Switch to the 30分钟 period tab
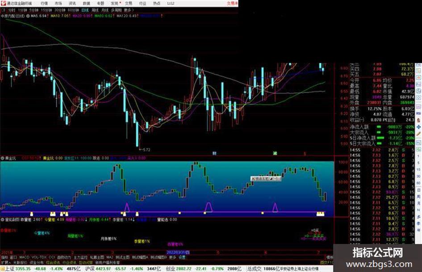Viewport: 422px width, 272px height. coord(60,10)
